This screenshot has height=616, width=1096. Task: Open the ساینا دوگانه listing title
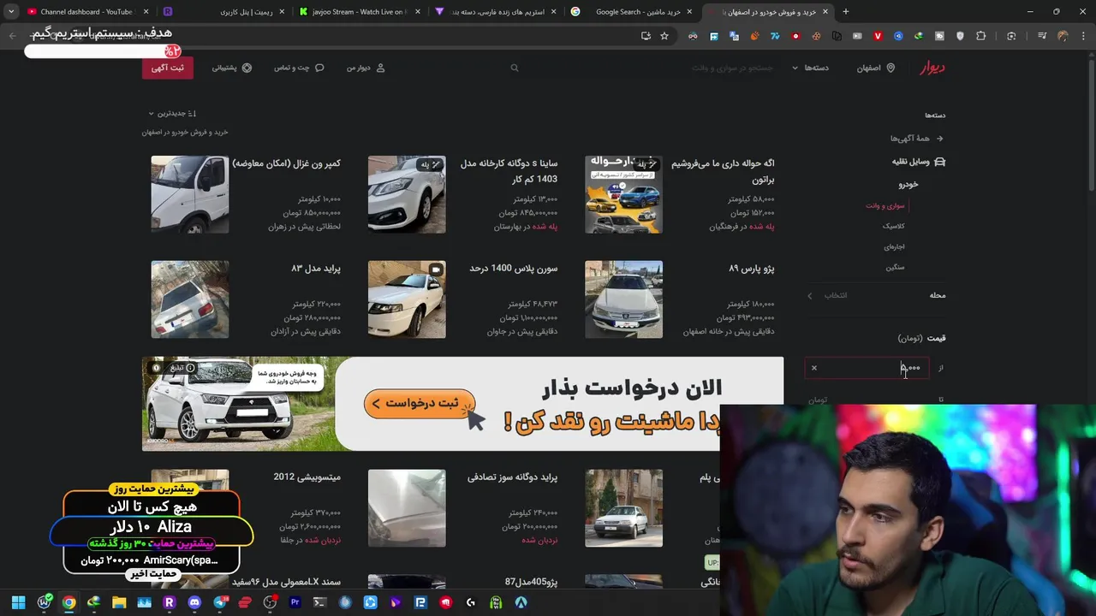click(509, 171)
